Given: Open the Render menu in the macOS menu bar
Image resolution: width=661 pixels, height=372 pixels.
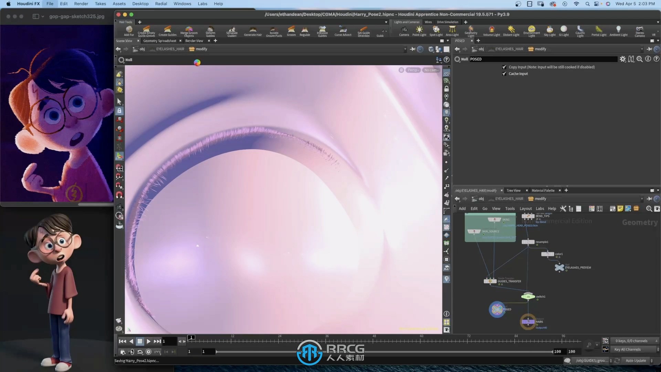Looking at the screenshot, I should (x=81, y=4).
